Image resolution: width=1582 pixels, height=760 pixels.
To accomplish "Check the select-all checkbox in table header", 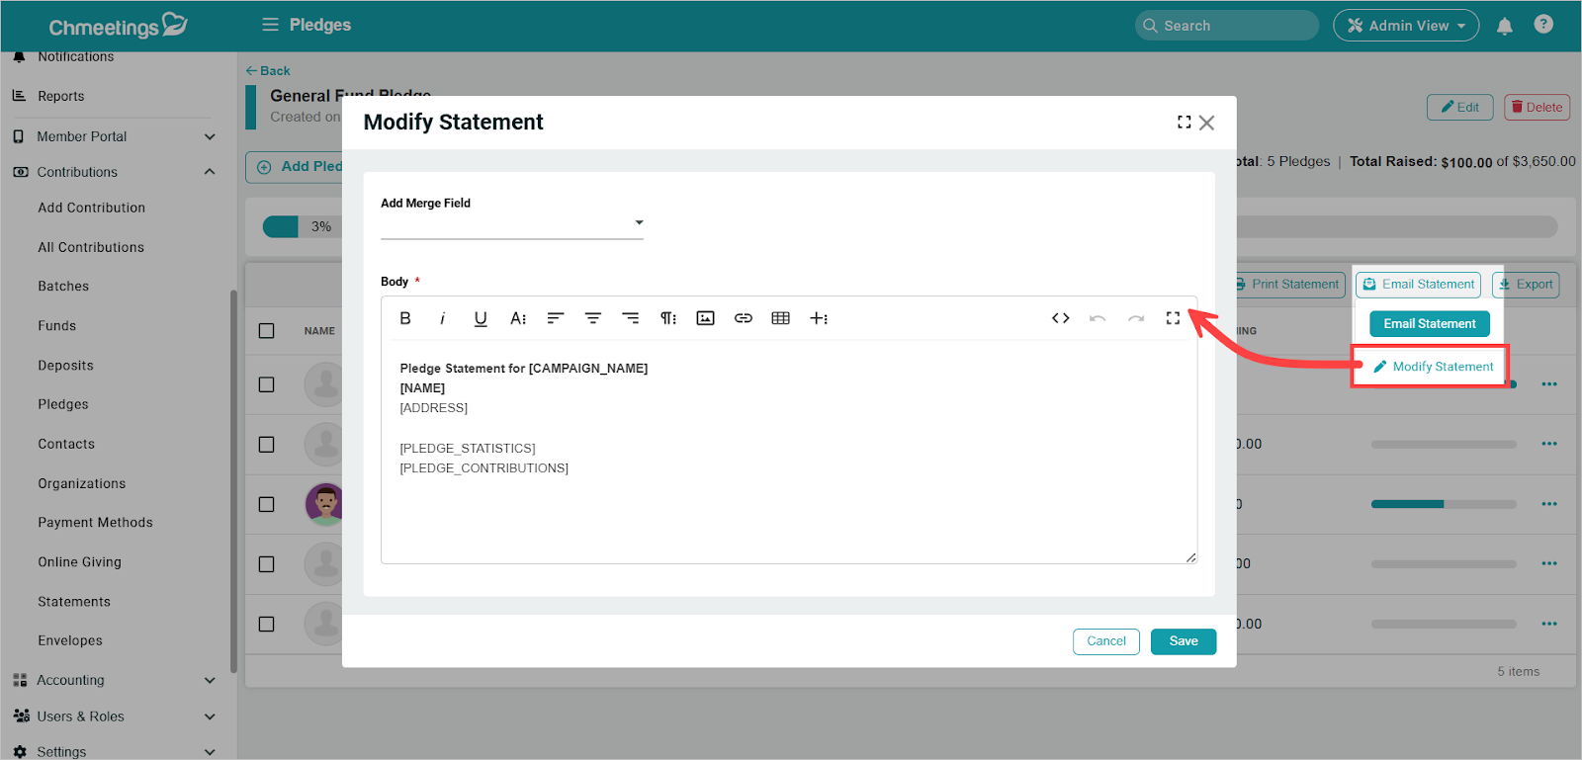I will click(267, 331).
